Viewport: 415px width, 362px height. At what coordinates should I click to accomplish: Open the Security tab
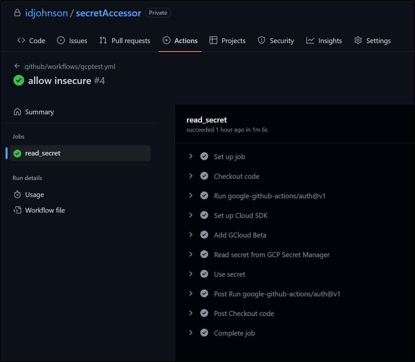click(276, 41)
